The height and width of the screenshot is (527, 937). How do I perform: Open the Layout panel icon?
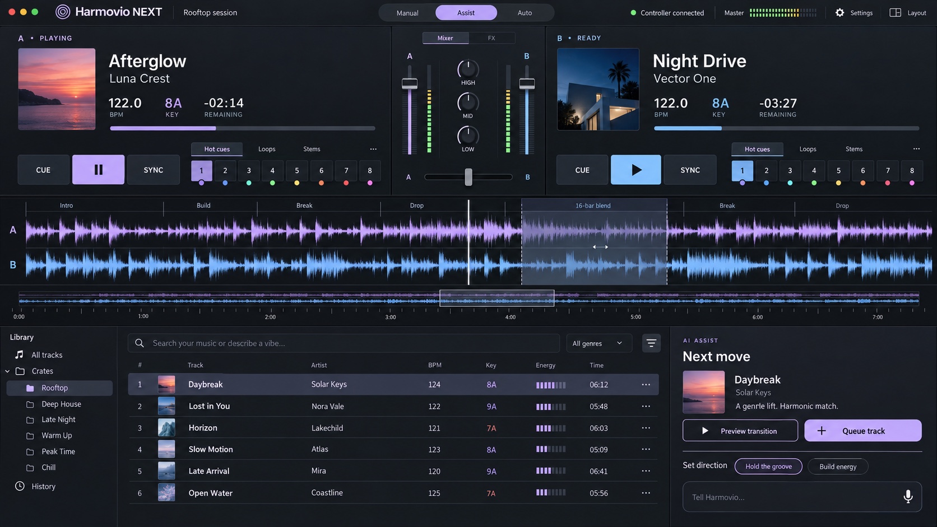tap(895, 12)
